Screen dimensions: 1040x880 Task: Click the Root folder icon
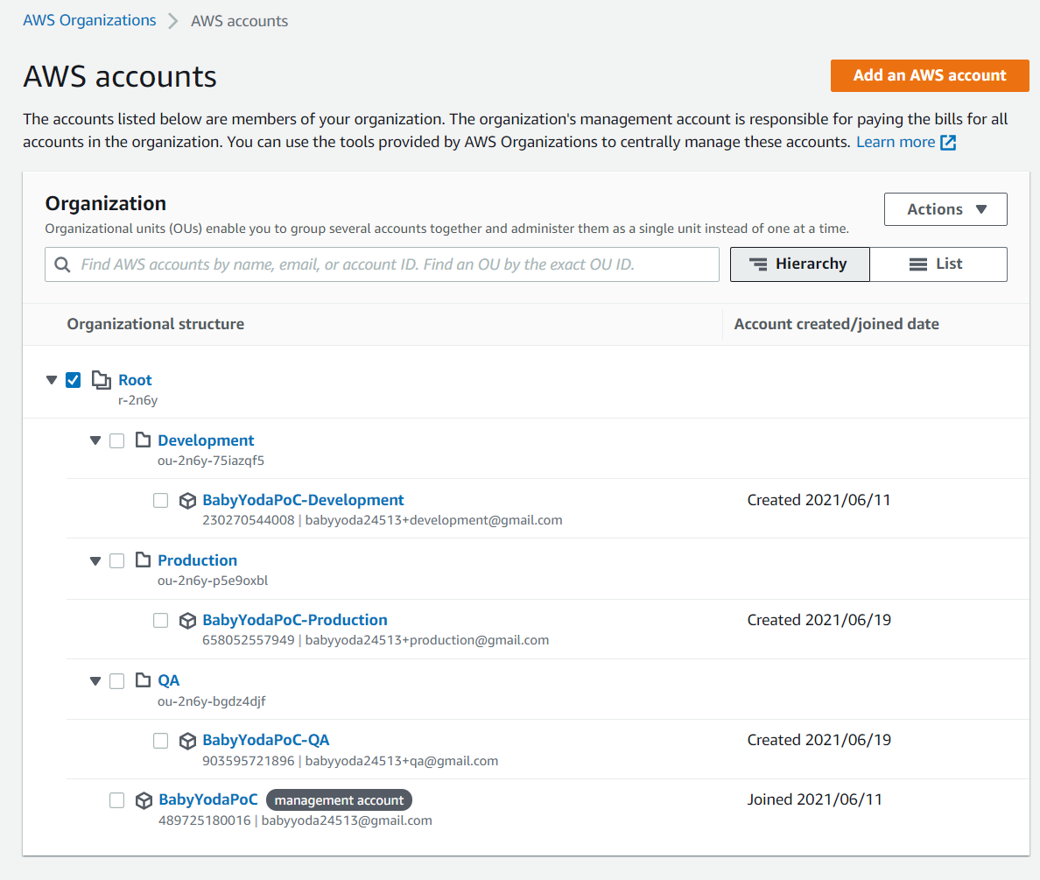click(x=101, y=380)
